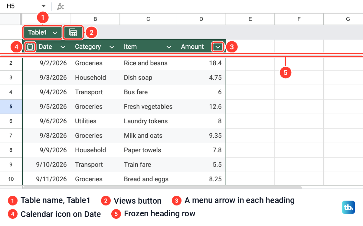
Task: Click the tb. logo badge
Action: click(348, 208)
